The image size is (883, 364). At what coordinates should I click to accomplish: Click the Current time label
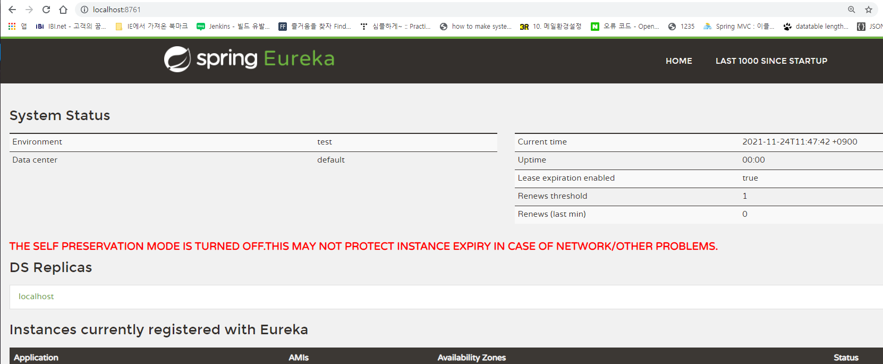pyautogui.click(x=542, y=142)
